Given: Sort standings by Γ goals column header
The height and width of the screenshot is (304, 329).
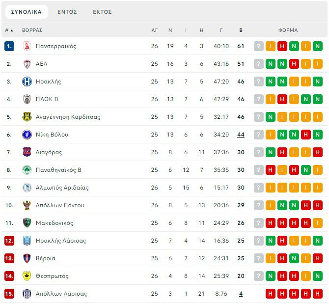Looking at the screenshot, I should [221, 30].
